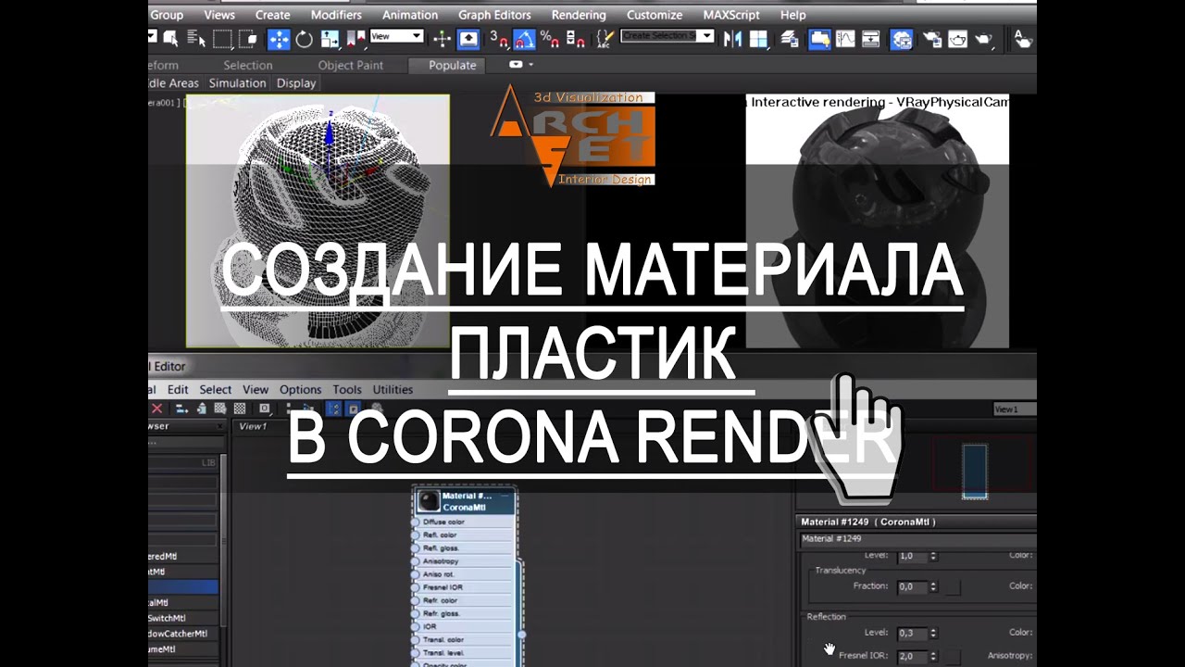Click the Diffuse color input socket
Screen dimensions: 1185x667
416,522
